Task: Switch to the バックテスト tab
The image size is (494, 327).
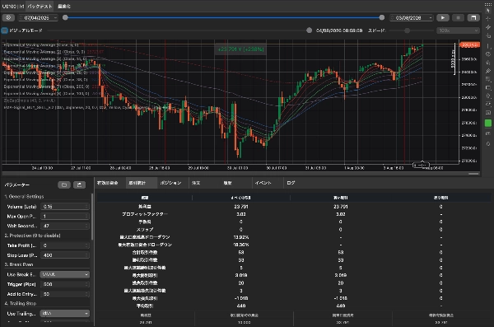Action: coord(40,6)
